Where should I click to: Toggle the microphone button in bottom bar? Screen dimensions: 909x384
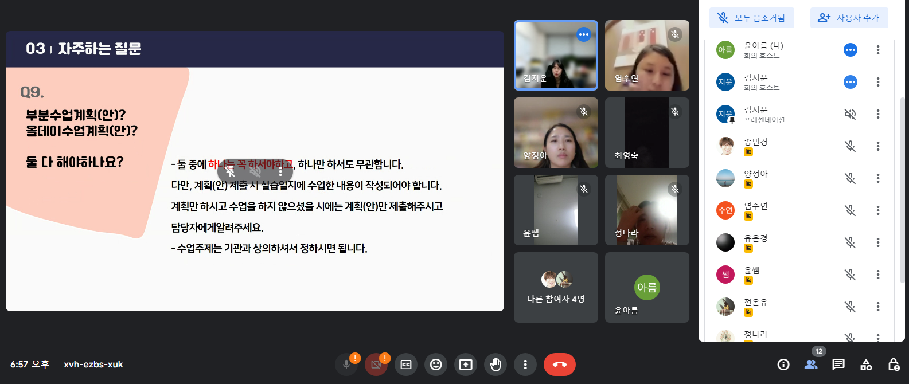(346, 365)
